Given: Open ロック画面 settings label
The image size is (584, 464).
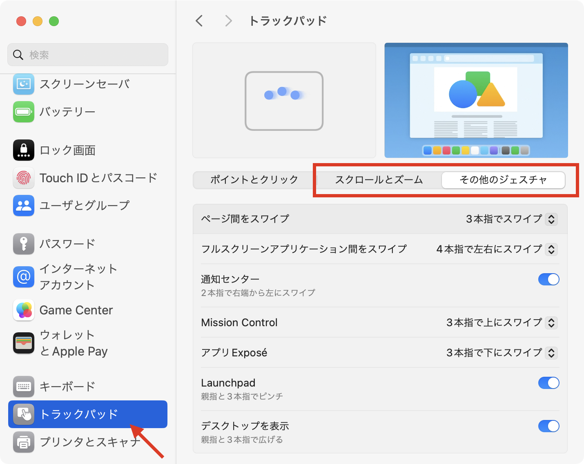Looking at the screenshot, I should coord(67,150).
